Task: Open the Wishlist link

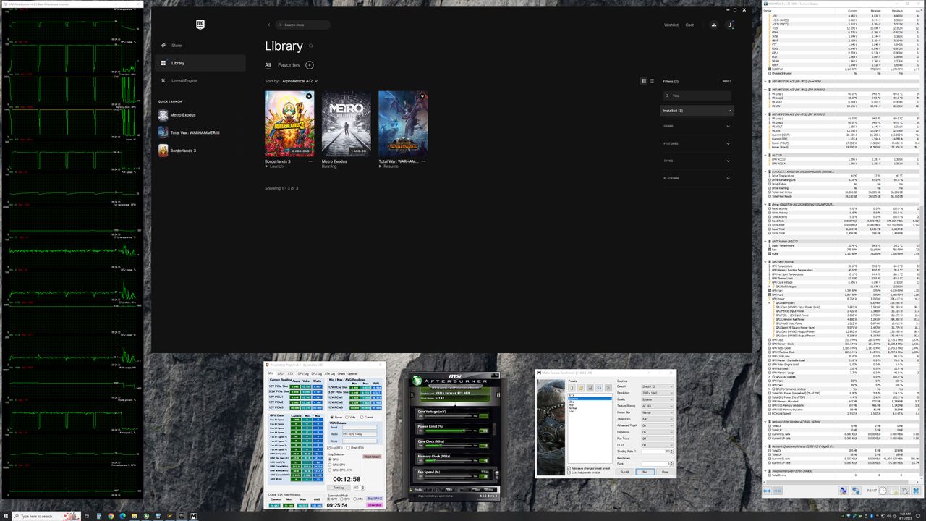Action: click(x=671, y=25)
